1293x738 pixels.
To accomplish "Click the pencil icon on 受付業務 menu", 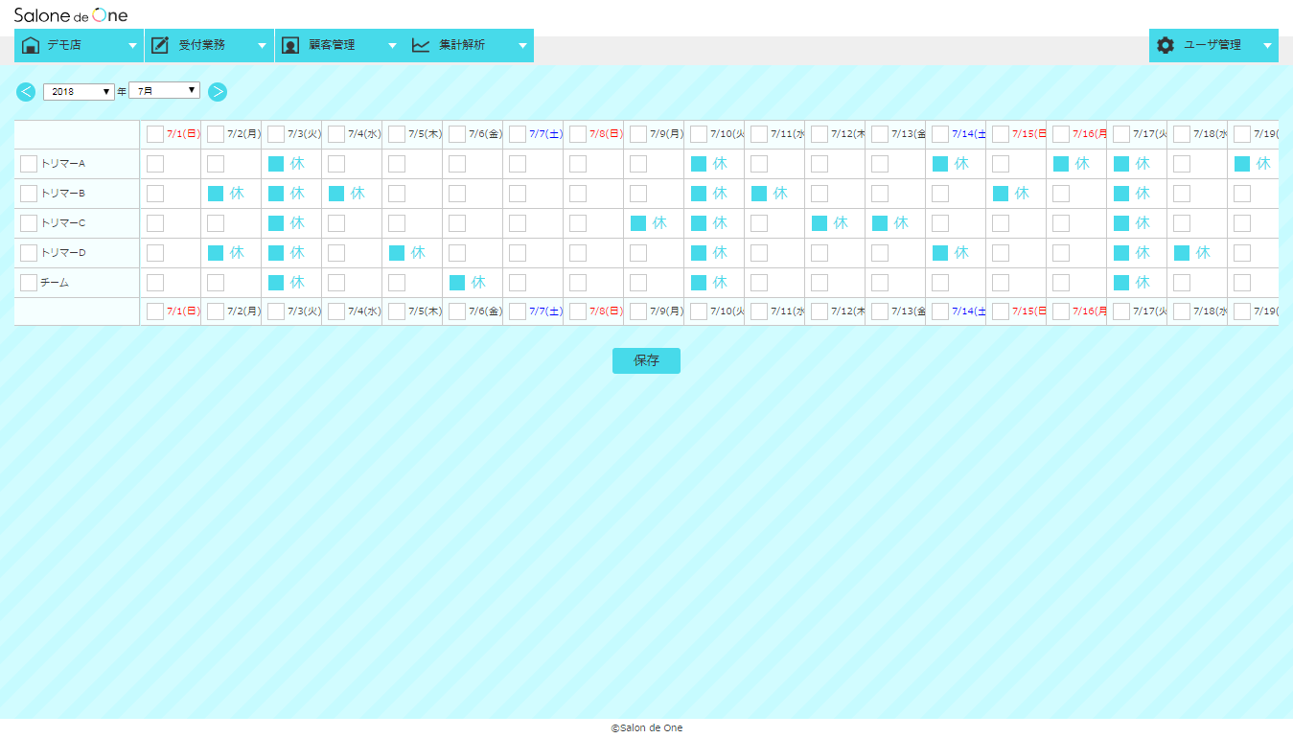I will (x=160, y=45).
